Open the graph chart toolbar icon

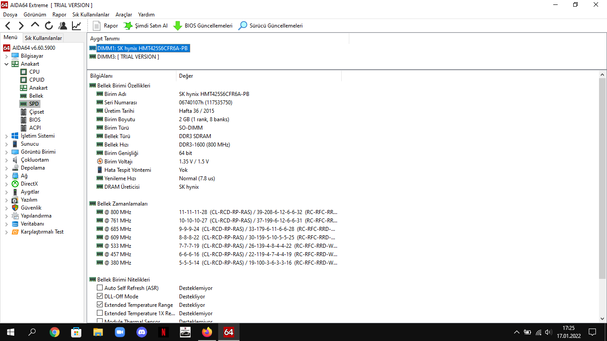tap(76, 26)
